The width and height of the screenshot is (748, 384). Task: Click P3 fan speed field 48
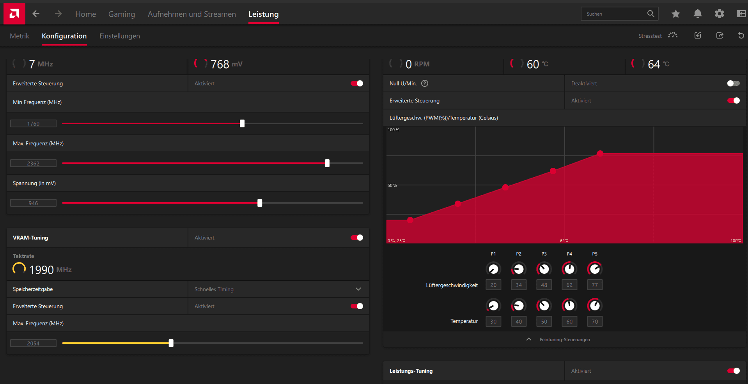click(x=544, y=285)
